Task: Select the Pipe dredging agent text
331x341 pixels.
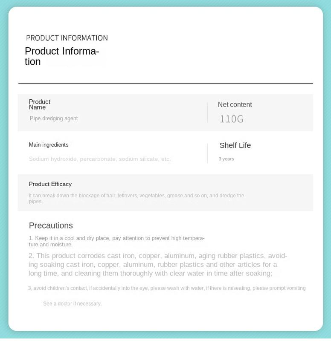Action: coord(54,118)
